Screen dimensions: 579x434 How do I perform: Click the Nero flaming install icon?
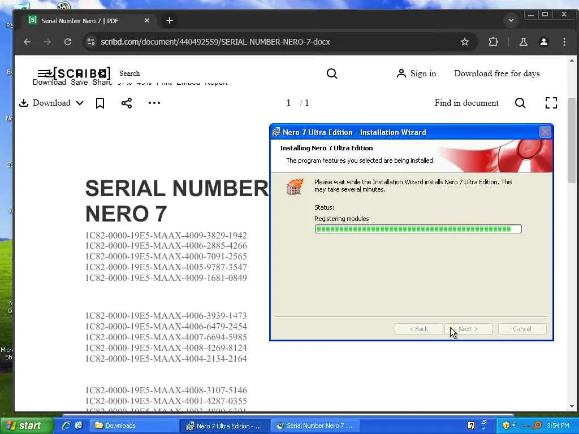tap(295, 186)
